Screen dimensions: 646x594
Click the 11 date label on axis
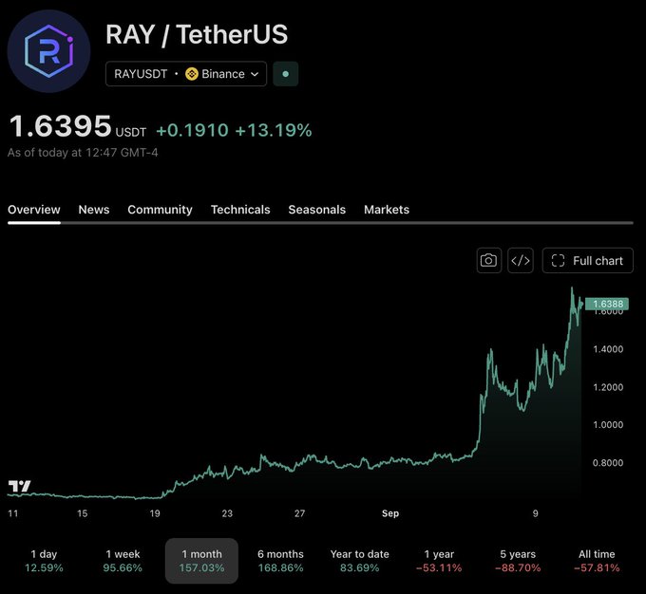click(12, 513)
